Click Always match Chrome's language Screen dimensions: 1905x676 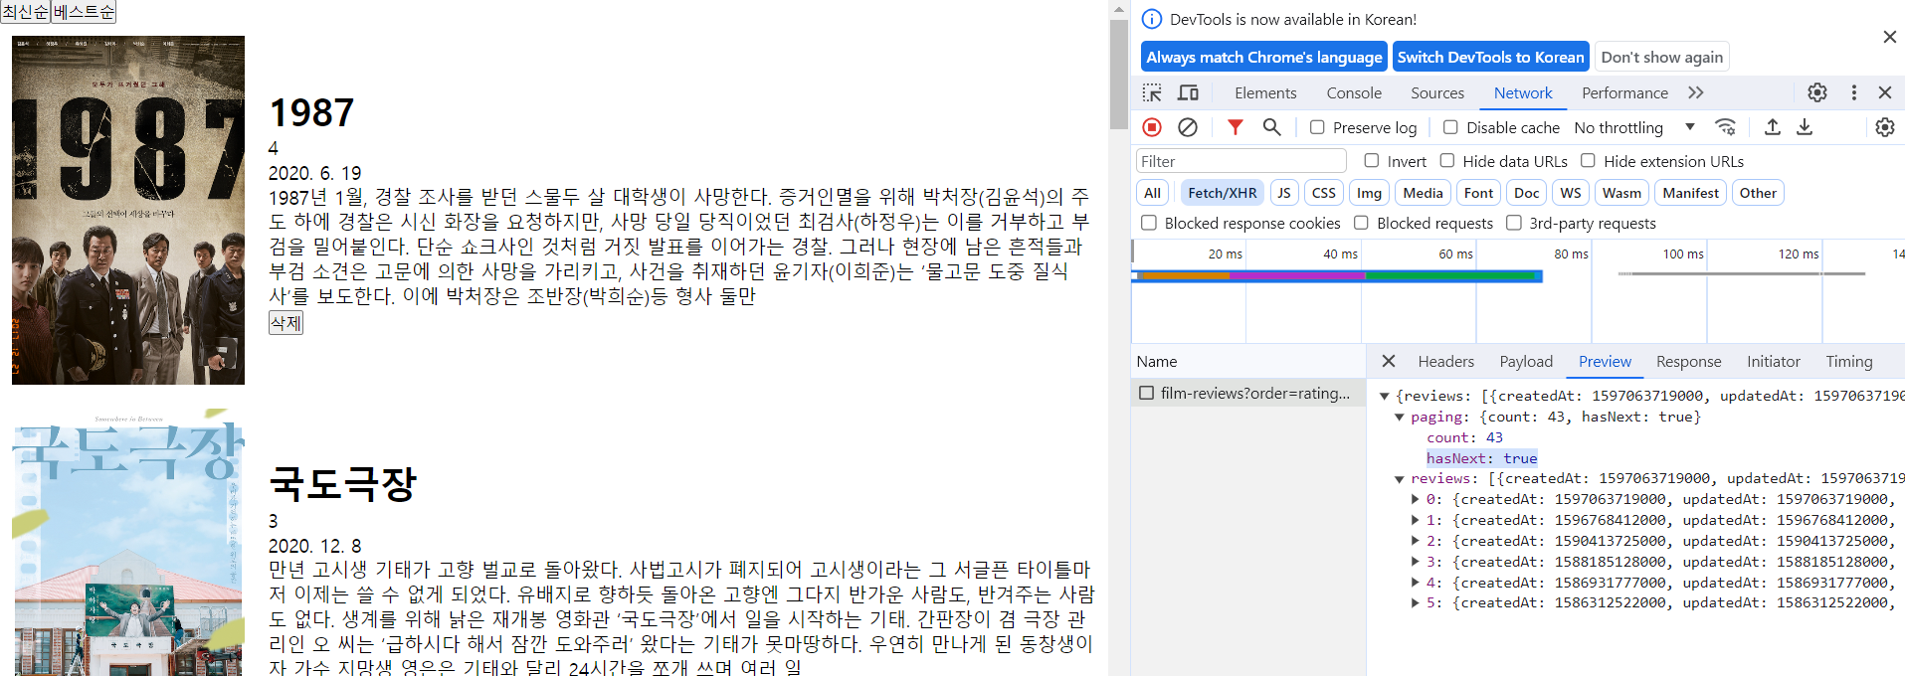click(x=1263, y=57)
